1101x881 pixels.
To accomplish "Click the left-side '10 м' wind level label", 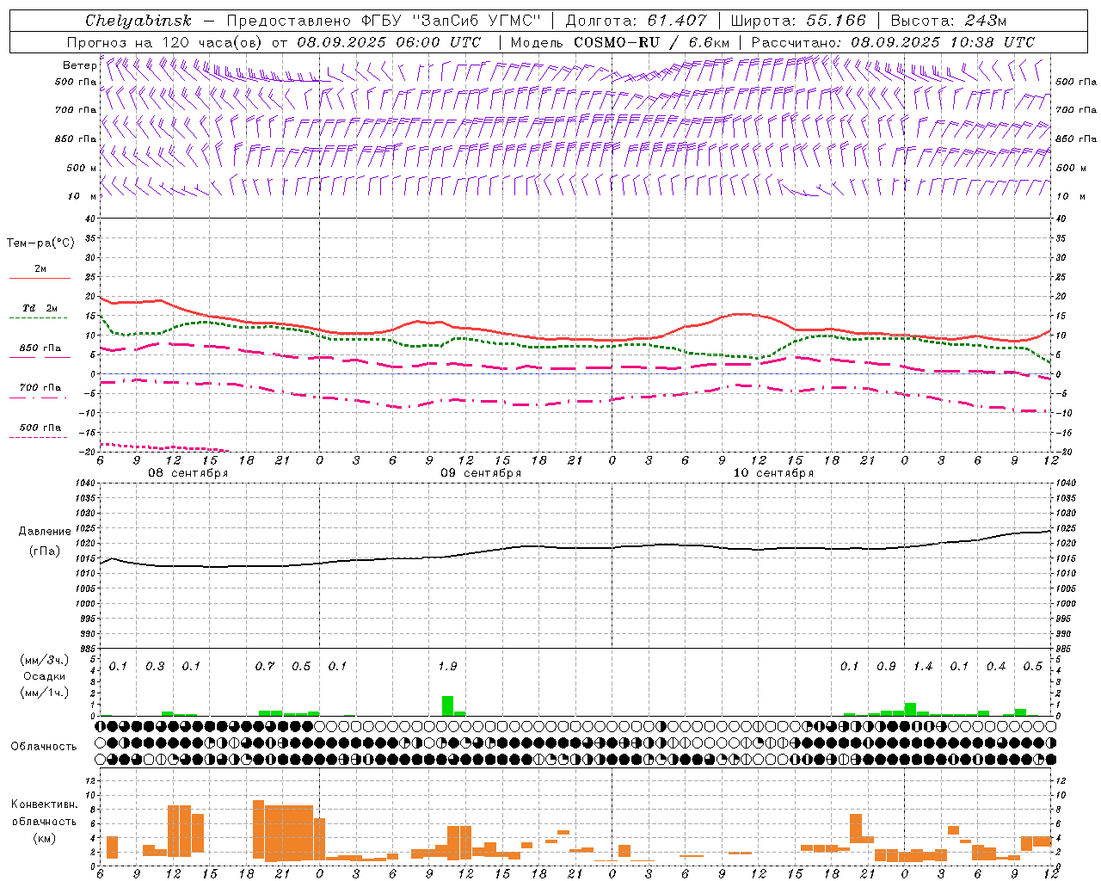I will click(x=83, y=197).
